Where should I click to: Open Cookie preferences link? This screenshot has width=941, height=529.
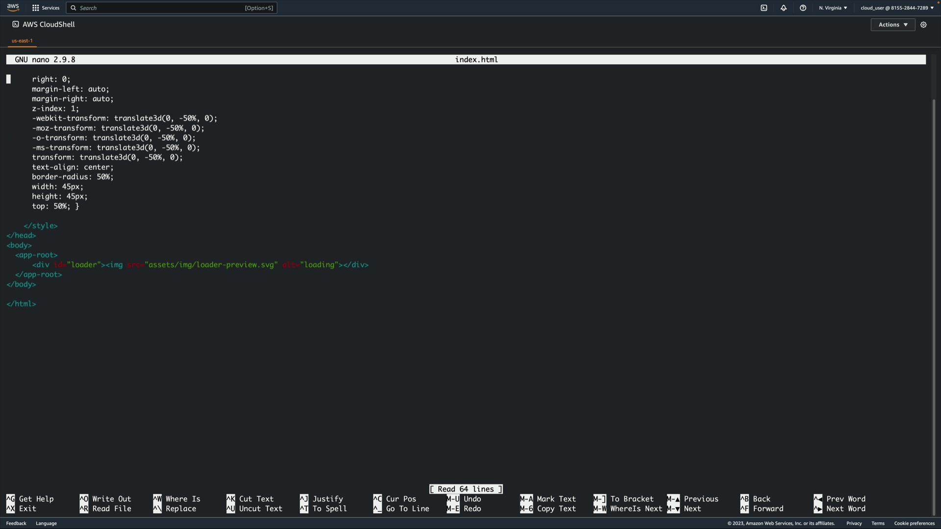(x=914, y=523)
